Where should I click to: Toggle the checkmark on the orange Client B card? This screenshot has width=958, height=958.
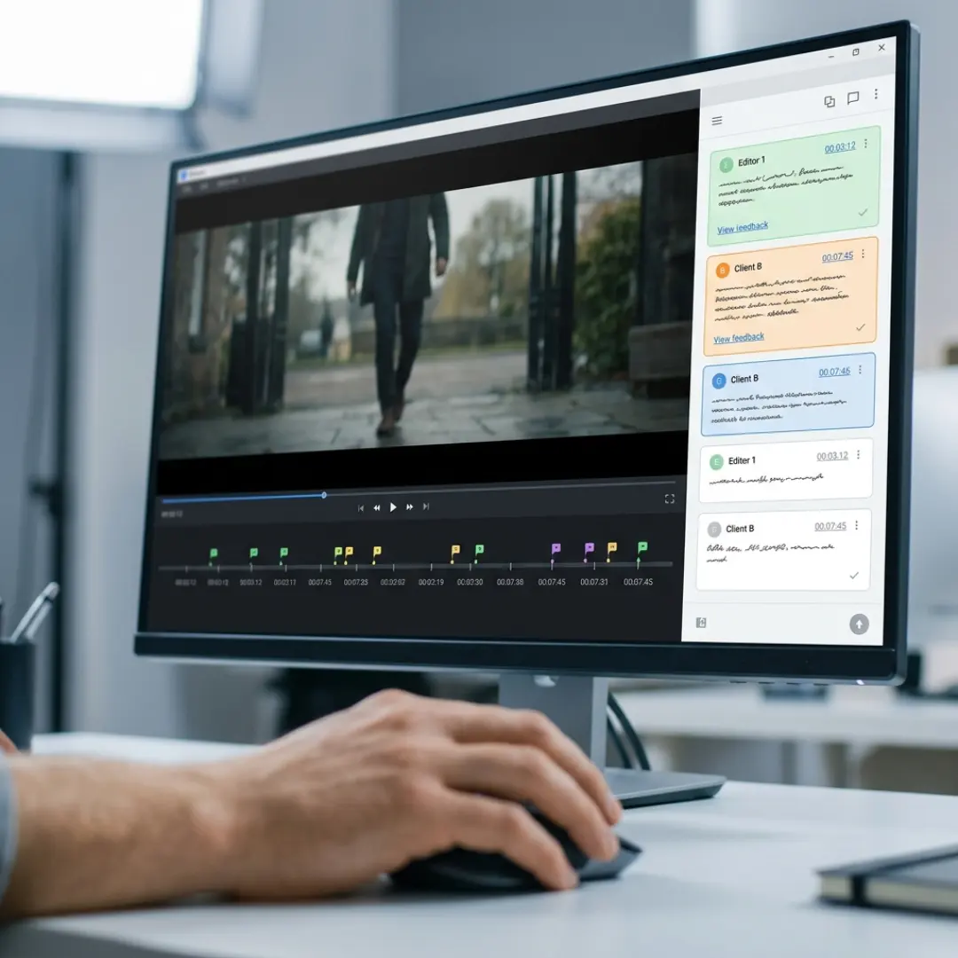(x=860, y=327)
